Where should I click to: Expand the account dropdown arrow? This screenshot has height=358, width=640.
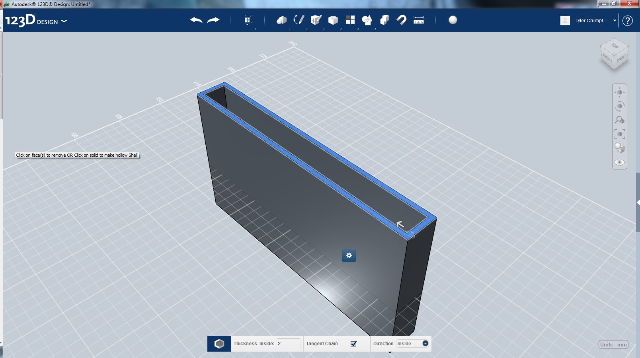pos(615,21)
